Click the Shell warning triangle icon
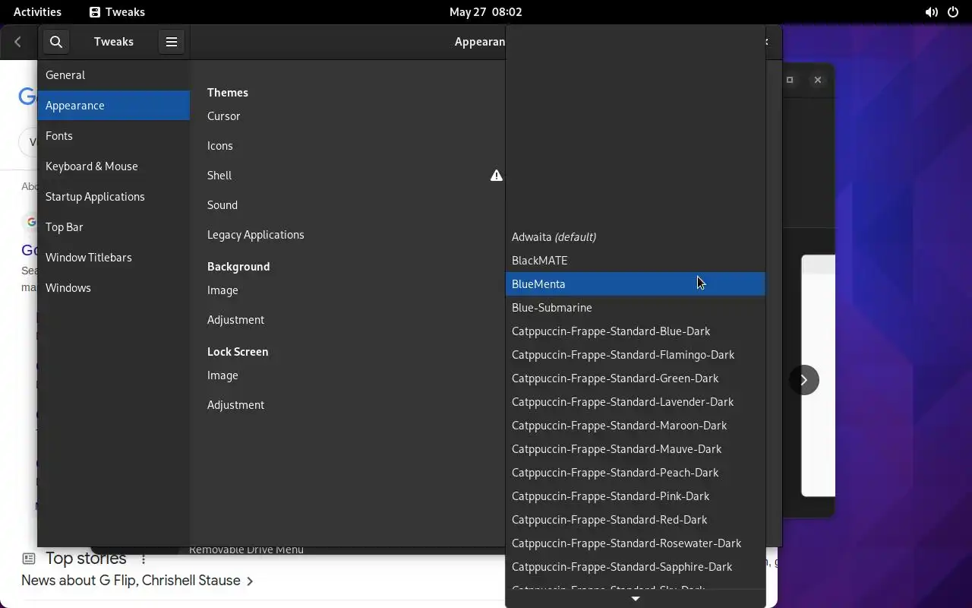 (x=497, y=176)
